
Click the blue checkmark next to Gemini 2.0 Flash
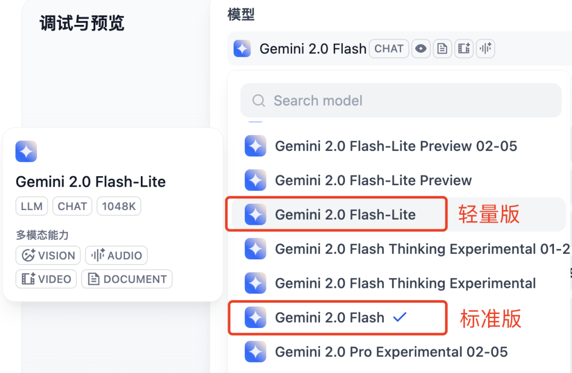click(400, 317)
